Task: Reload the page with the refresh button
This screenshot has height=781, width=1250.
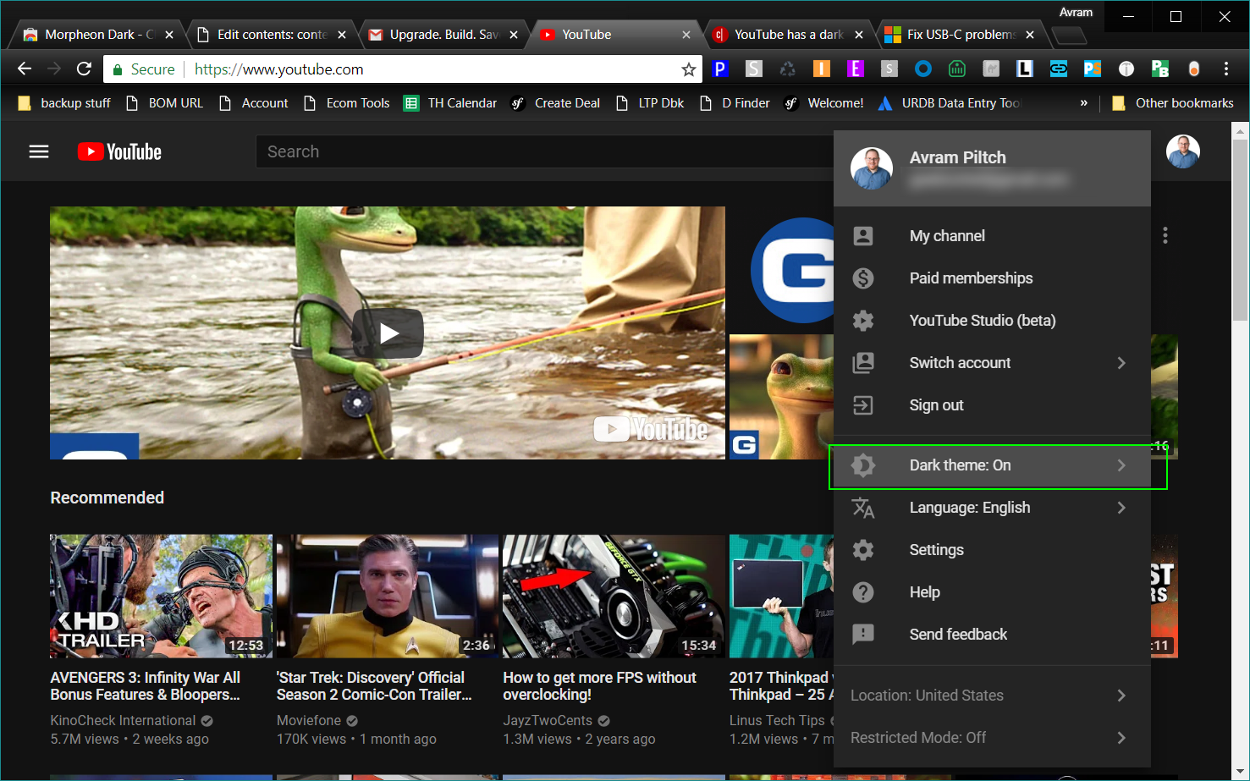Action: pos(84,69)
